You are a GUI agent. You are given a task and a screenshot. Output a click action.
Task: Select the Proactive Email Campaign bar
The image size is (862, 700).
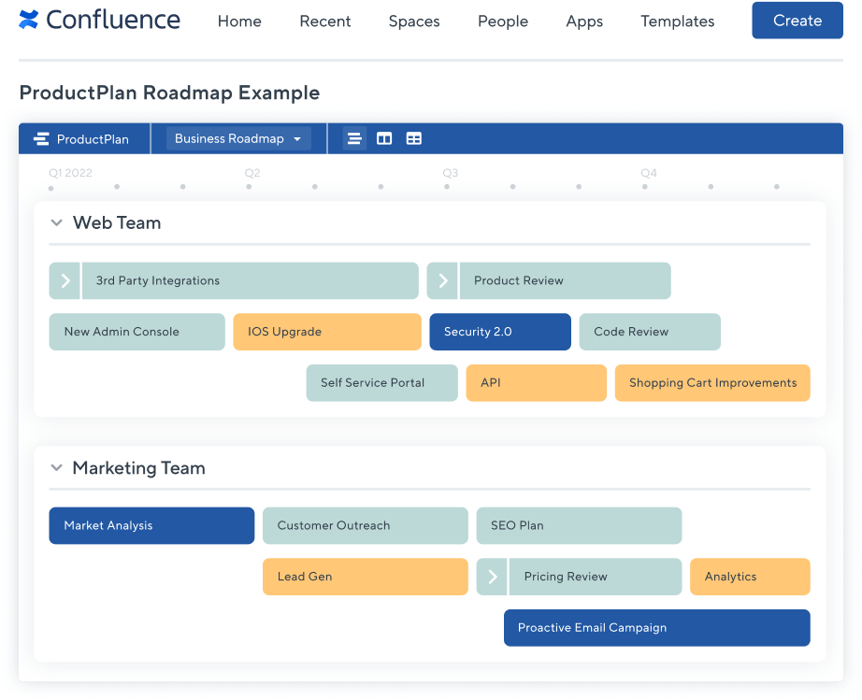click(657, 628)
